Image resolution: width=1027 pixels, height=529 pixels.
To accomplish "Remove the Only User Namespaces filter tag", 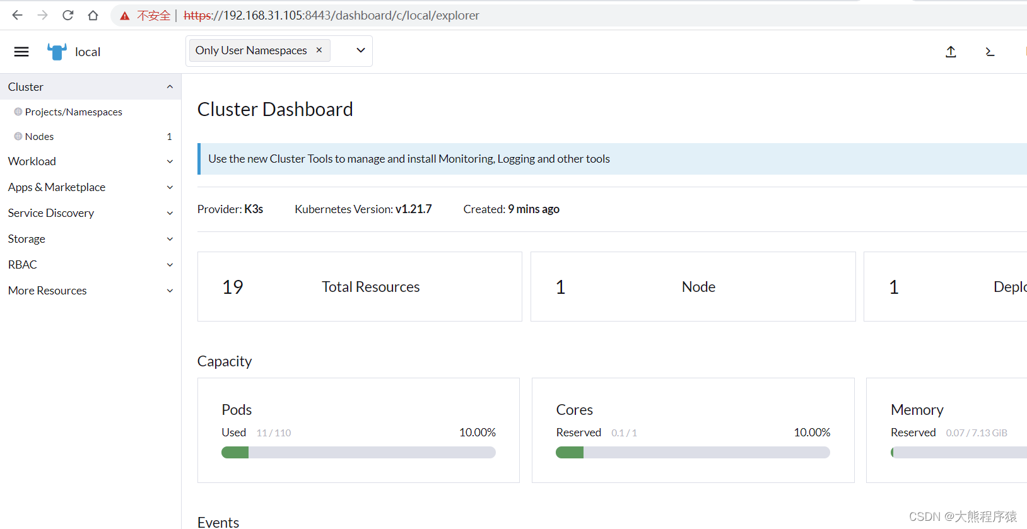I will pos(319,50).
